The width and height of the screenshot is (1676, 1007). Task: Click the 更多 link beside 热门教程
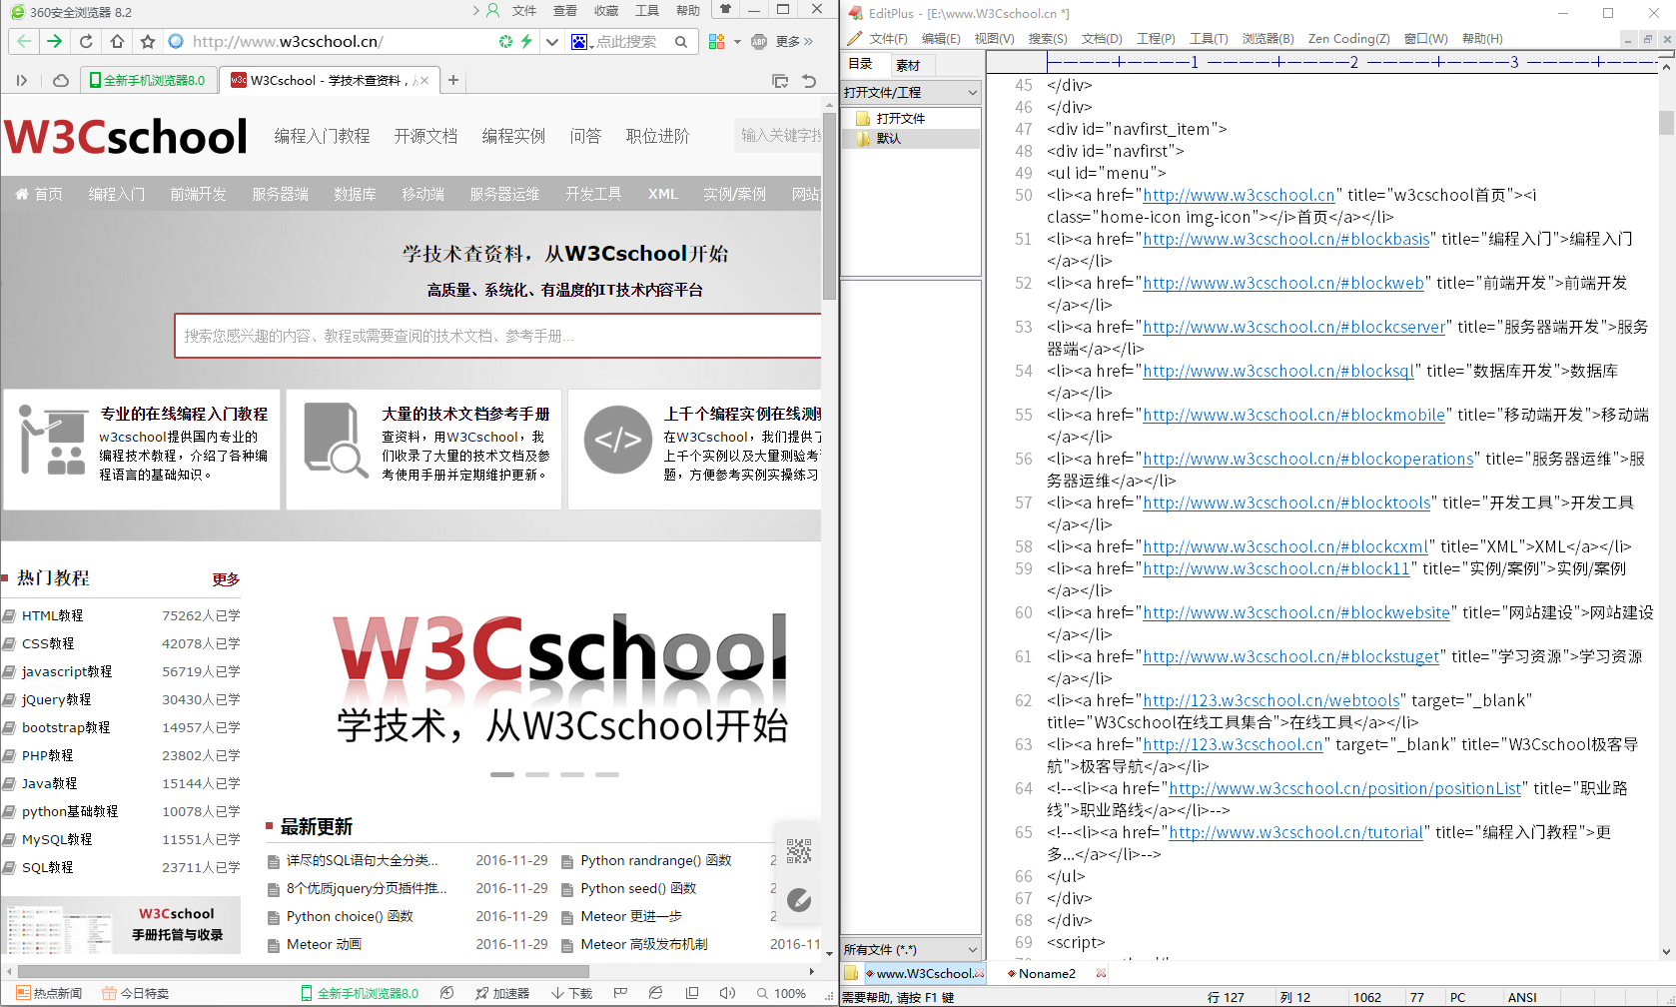(x=226, y=579)
